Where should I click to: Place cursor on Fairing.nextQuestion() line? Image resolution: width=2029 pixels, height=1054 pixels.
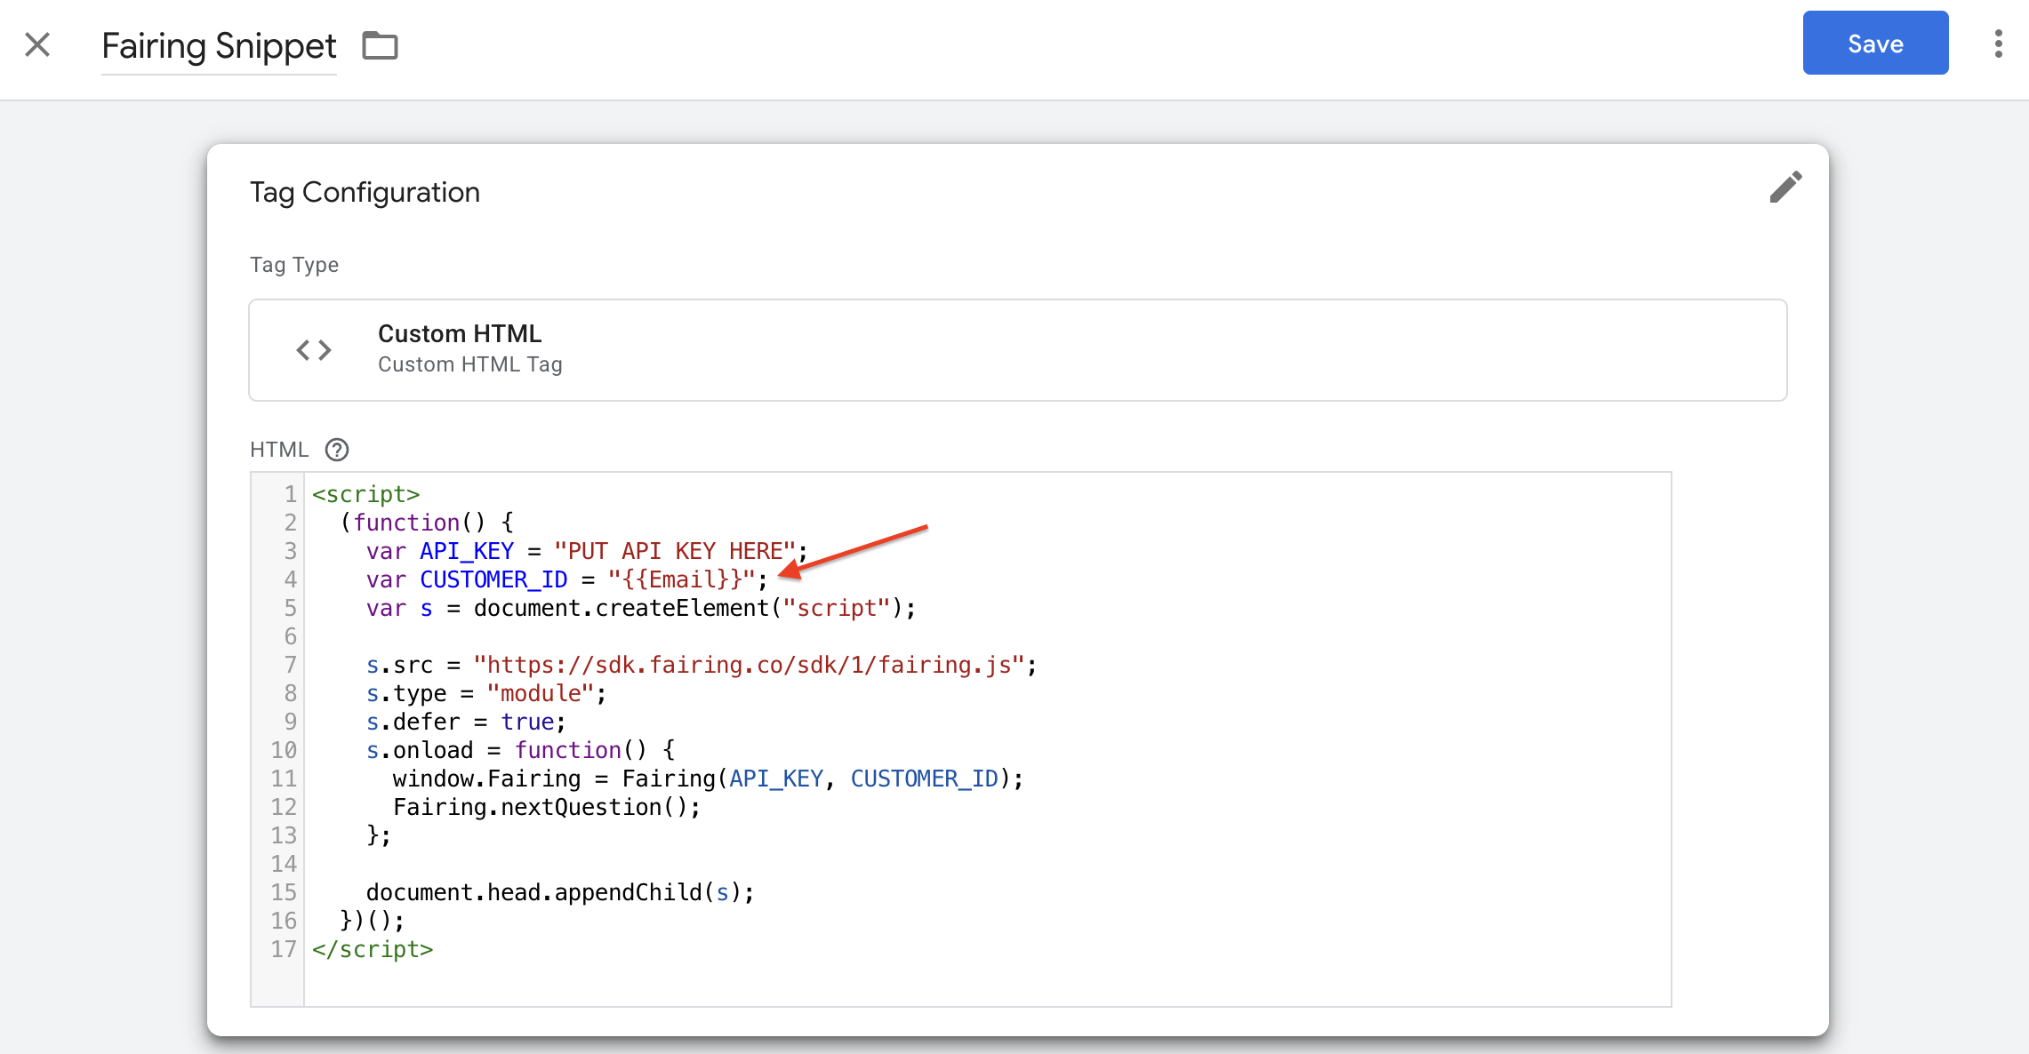(546, 807)
